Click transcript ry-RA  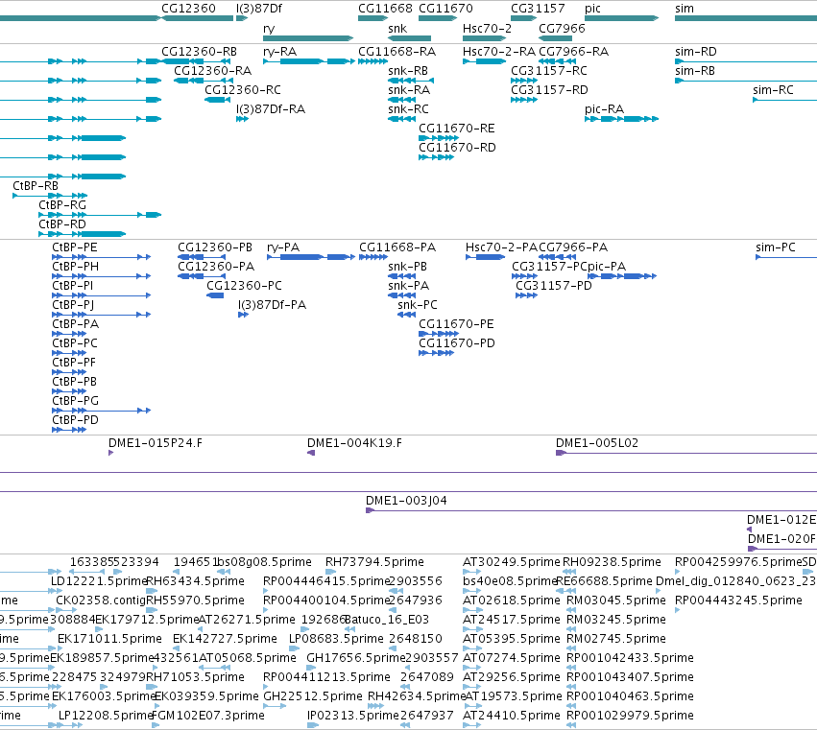pyautogui.click(x=279, y=52)
